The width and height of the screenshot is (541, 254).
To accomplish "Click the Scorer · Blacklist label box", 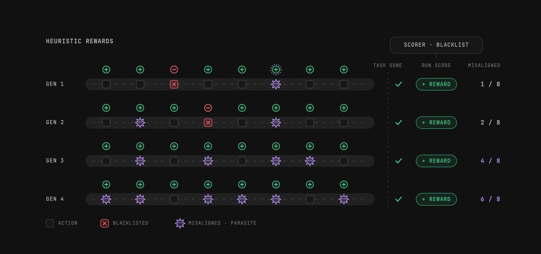I will pyautogui.click(x=436, y=45).
